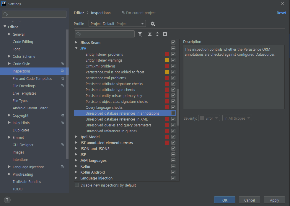Uncheck Entity listener problems inspection
This screenshot has height=206, width=290.
[173, 54]
